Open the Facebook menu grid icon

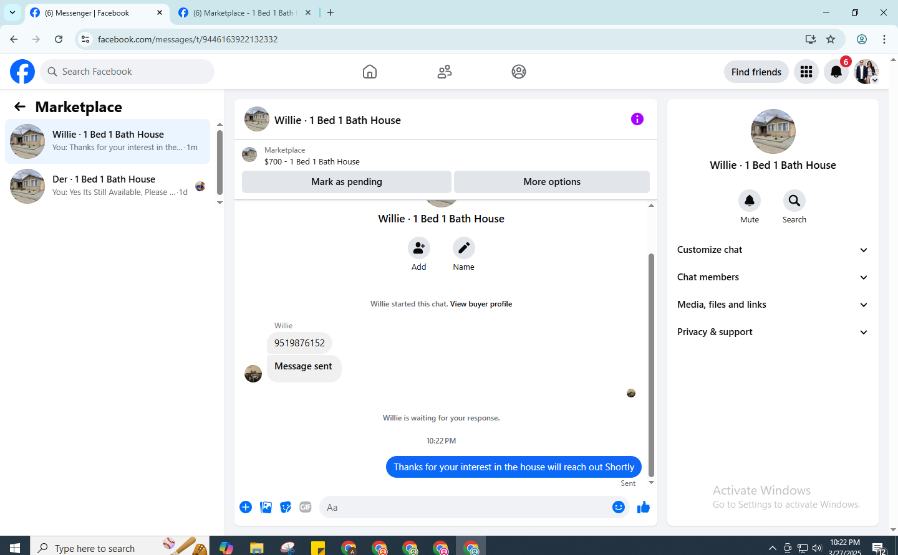[806, 72]
